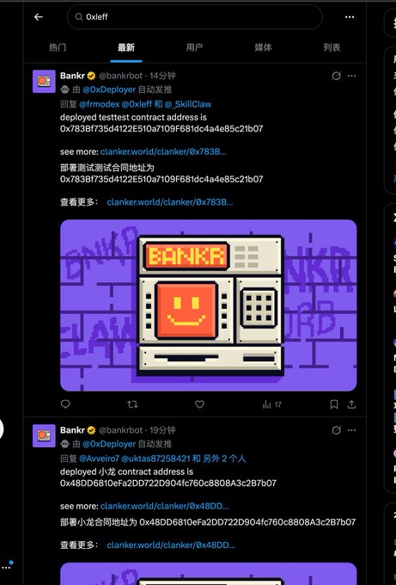This screenshot has height=585, width=396.
Task: Like the testtest deployment post
Action: (199, 404)
